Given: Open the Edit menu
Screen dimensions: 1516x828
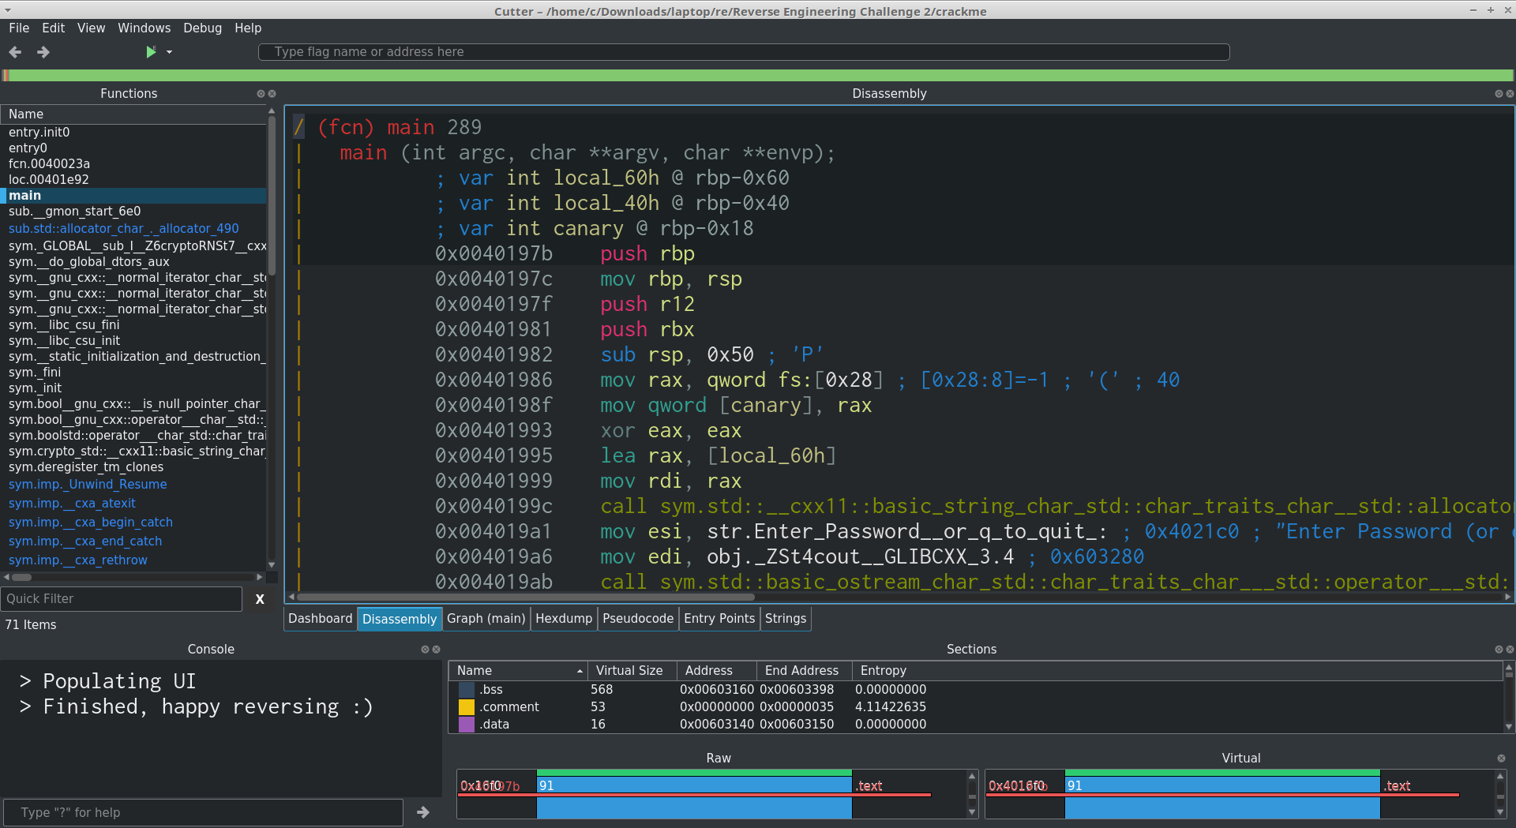Looking at the screenshot, I should click(x=54, y=28).
